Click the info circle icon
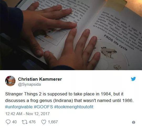 (134, 122)
